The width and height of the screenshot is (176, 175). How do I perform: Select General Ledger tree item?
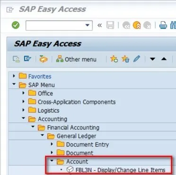76,136
